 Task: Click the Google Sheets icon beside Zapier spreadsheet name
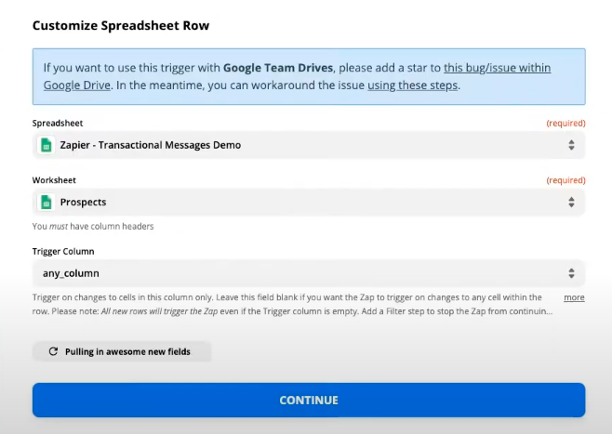(x=47, y=145)
